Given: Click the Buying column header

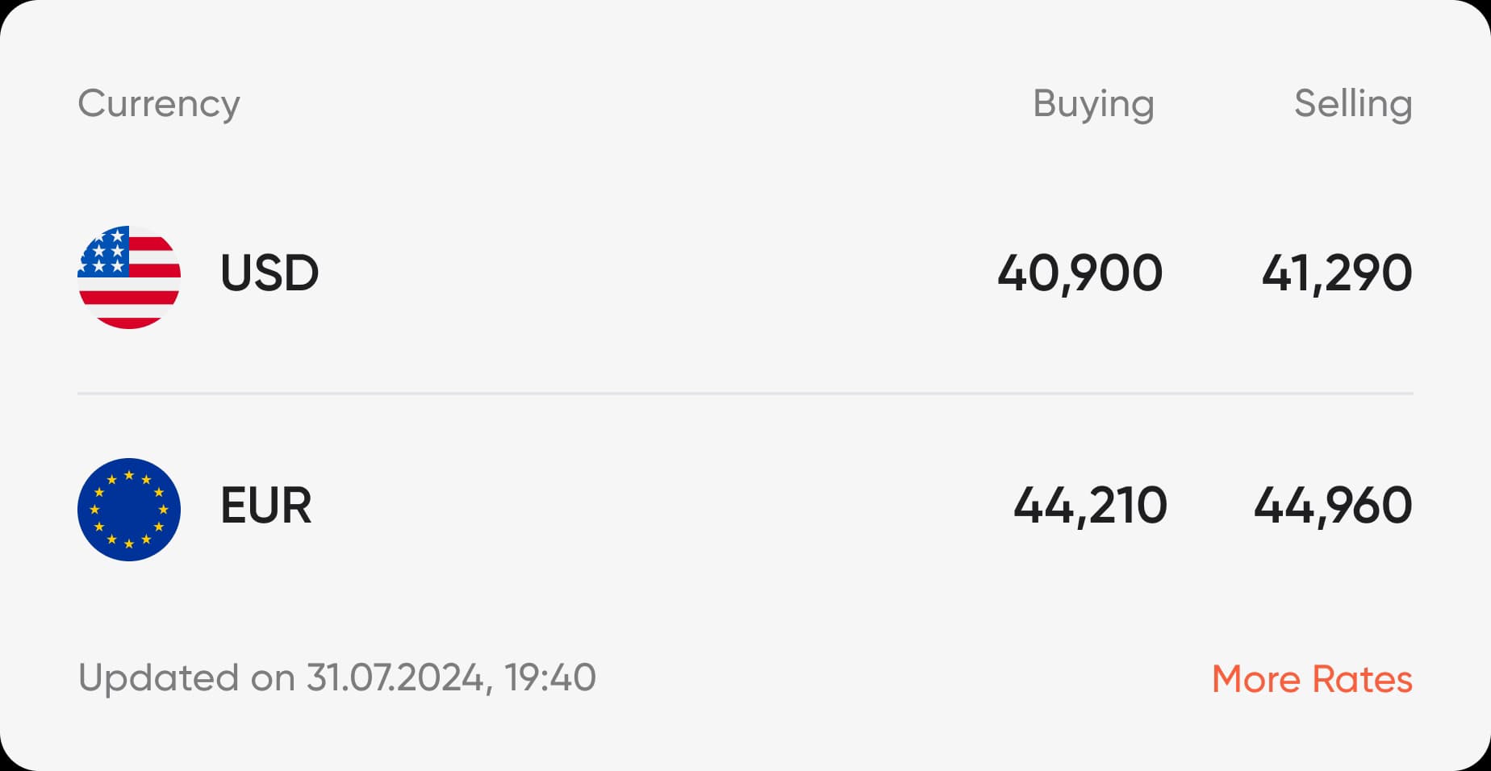Looking at the screenshot, I should coord(1093,104).
